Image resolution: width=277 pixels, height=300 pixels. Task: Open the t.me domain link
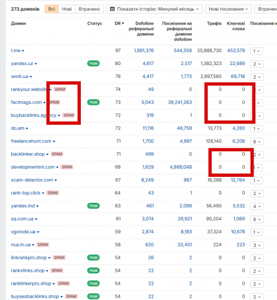(x=16, y=50)
